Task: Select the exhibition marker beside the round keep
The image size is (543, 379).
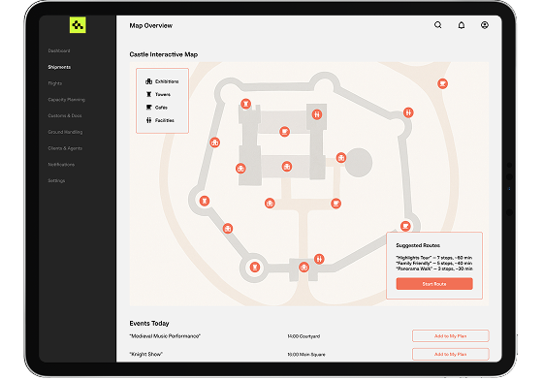Action: click(x=341, y=158)
